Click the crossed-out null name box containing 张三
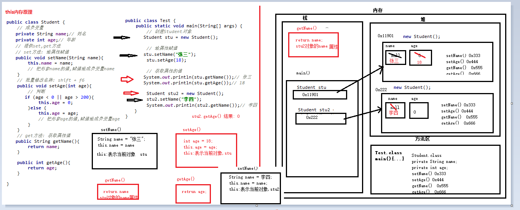 pos(395,58)
